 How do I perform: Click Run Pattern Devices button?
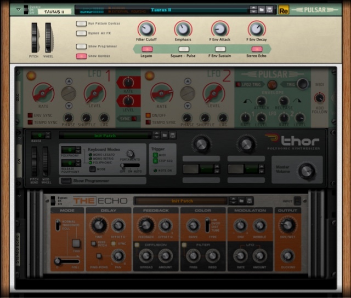pyautogui.click(x=81, y=24)
